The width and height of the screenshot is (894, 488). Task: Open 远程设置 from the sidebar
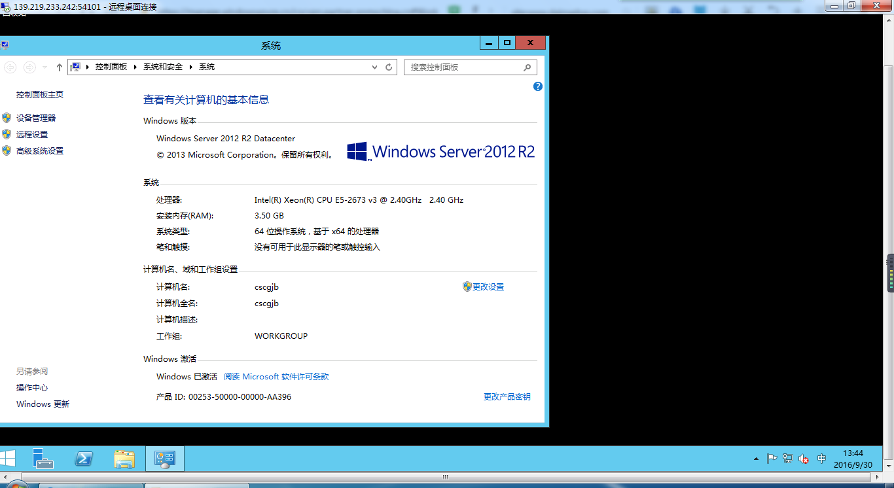tap(32, 134)
